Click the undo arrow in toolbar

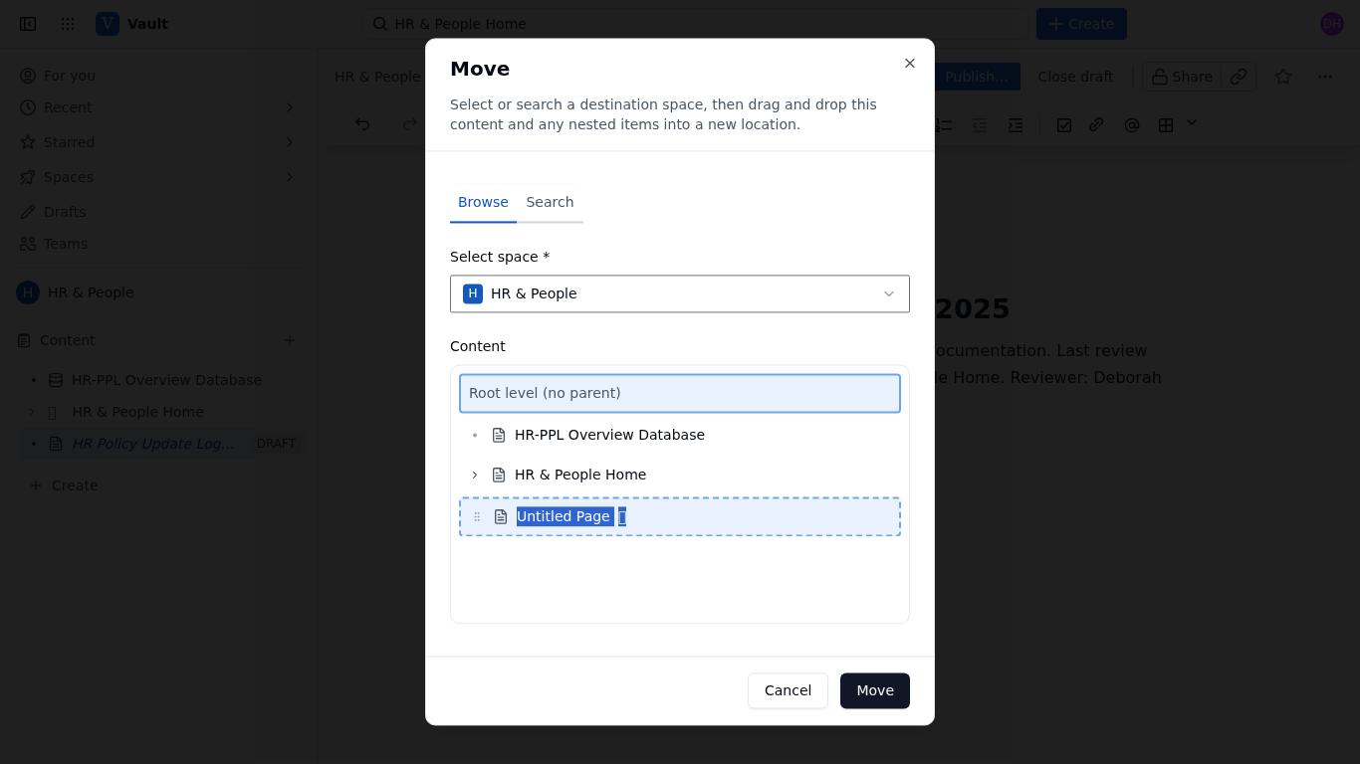pyautogui.click(x=362, y=124)
